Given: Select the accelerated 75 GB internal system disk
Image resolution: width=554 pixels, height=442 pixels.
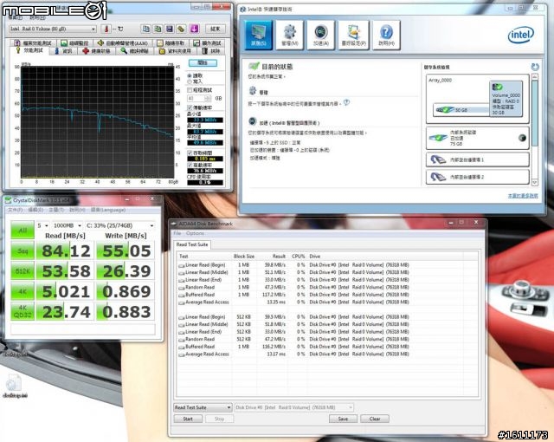Looking at the screenshot, I should tap(477, 138).
